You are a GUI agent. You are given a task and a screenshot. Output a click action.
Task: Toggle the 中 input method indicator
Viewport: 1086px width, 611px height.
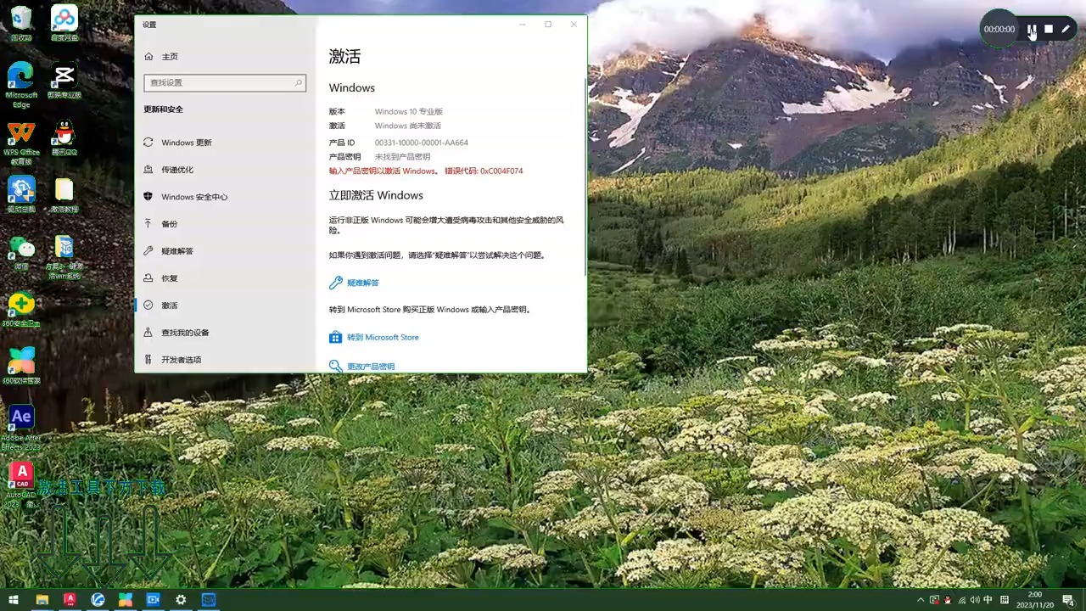(x=988, y=600)
